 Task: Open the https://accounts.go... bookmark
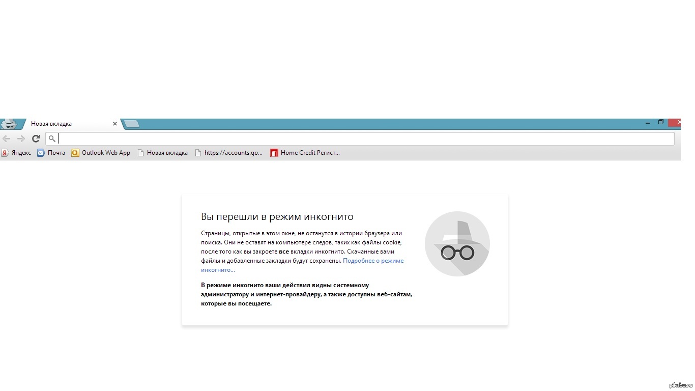(x=228, y=153)
